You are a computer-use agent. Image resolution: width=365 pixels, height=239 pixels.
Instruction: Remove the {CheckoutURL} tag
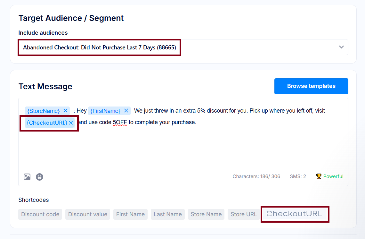[x=71, y=123]
